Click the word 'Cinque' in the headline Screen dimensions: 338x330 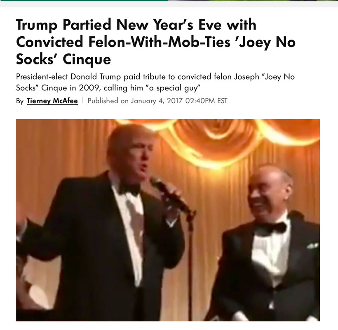pyautogui.click(x=87, y=59)
